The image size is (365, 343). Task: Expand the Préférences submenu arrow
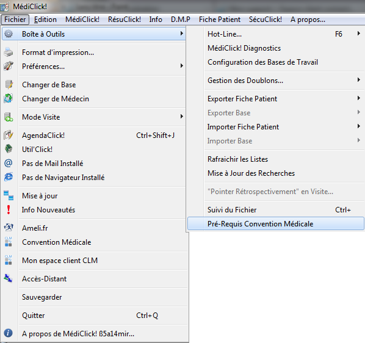(182, 66)
